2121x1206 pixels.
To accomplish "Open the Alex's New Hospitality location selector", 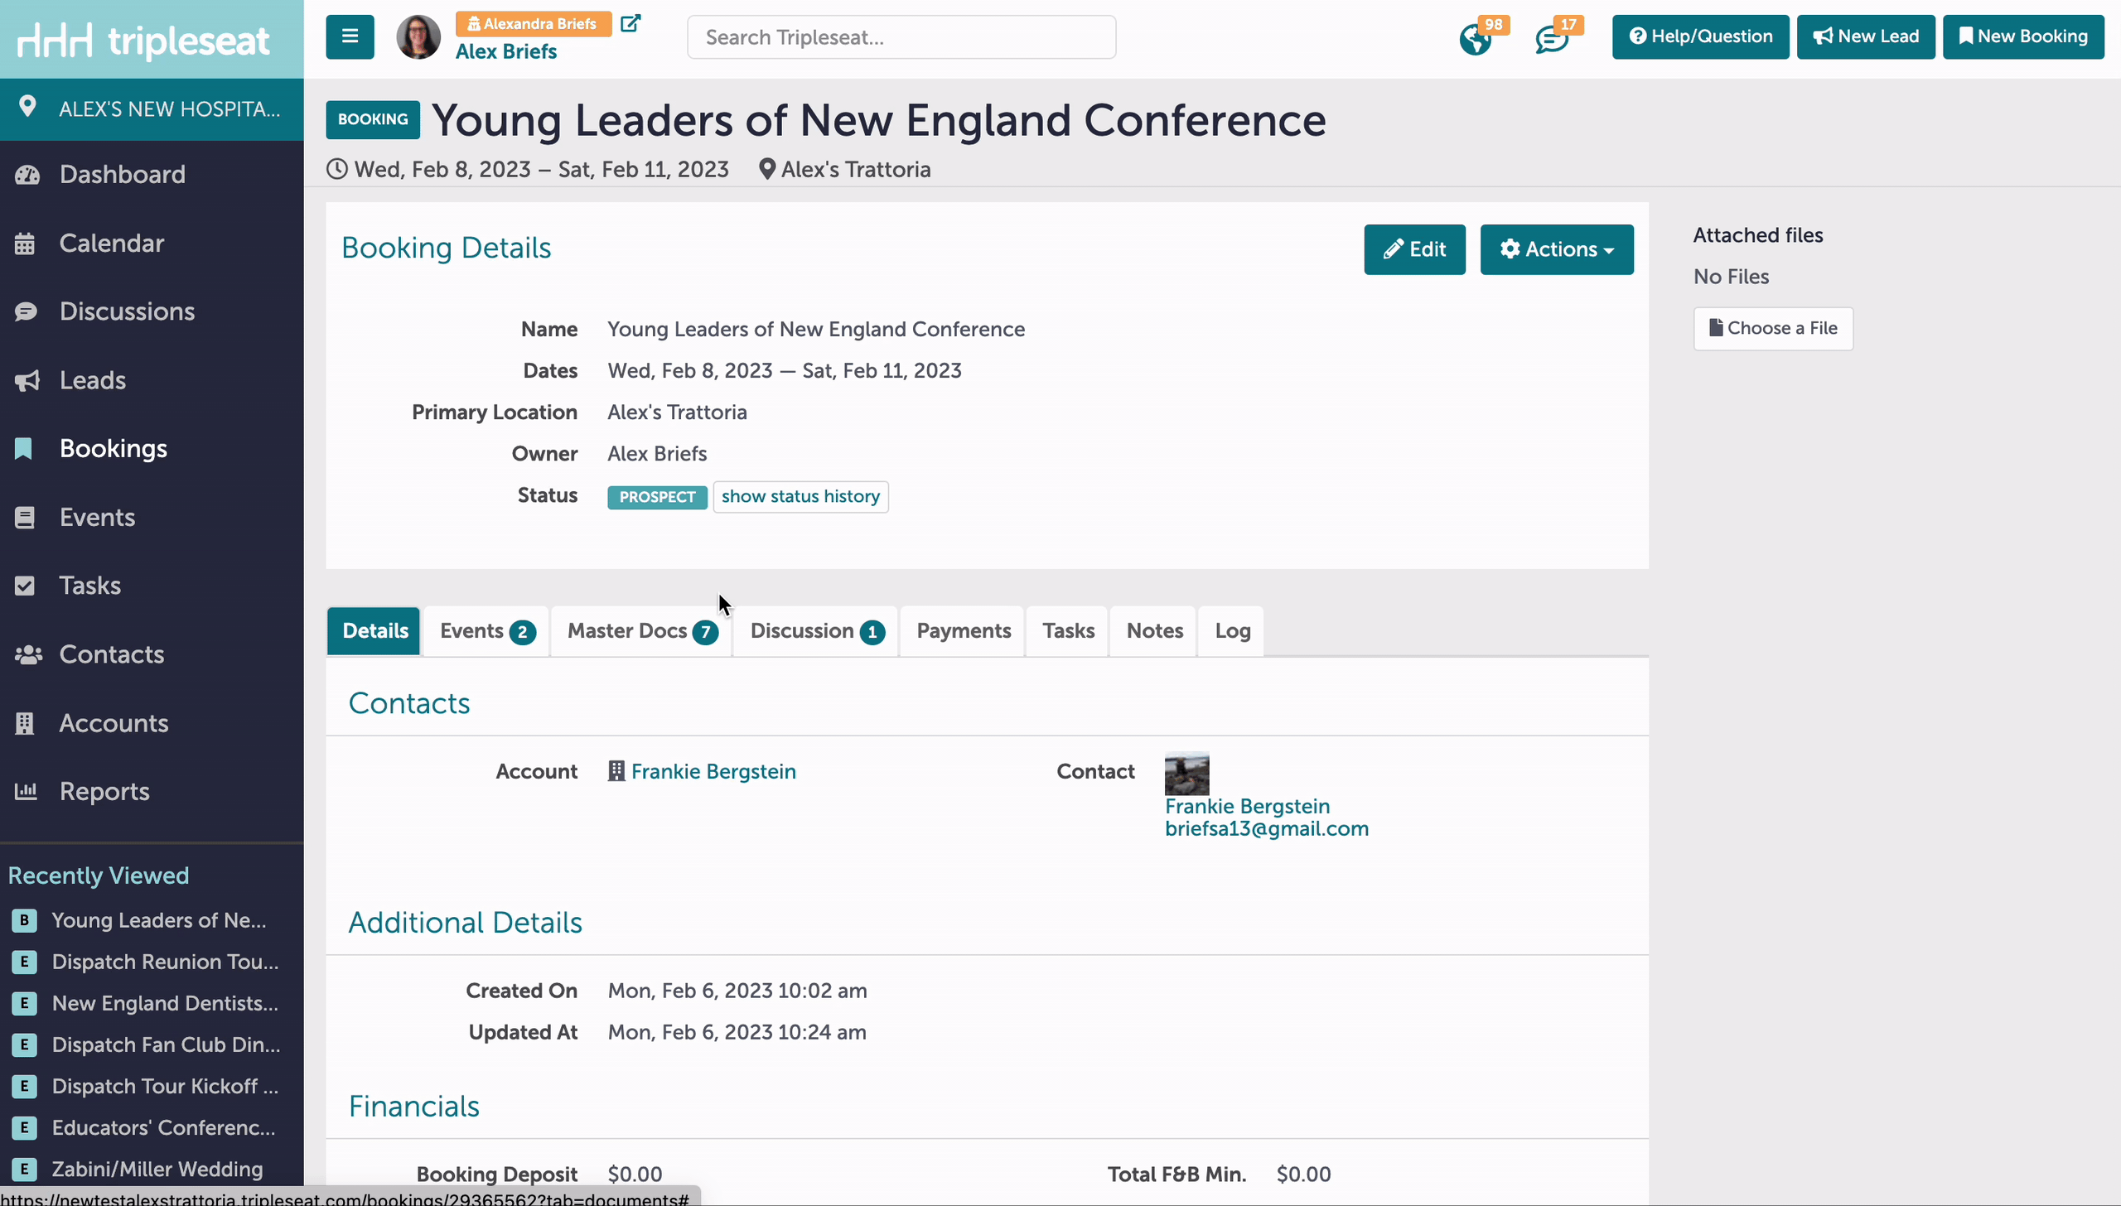I will 152,109.
